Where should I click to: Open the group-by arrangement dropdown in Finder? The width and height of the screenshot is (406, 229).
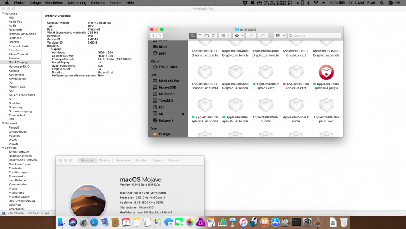click(x=225, y=35)
